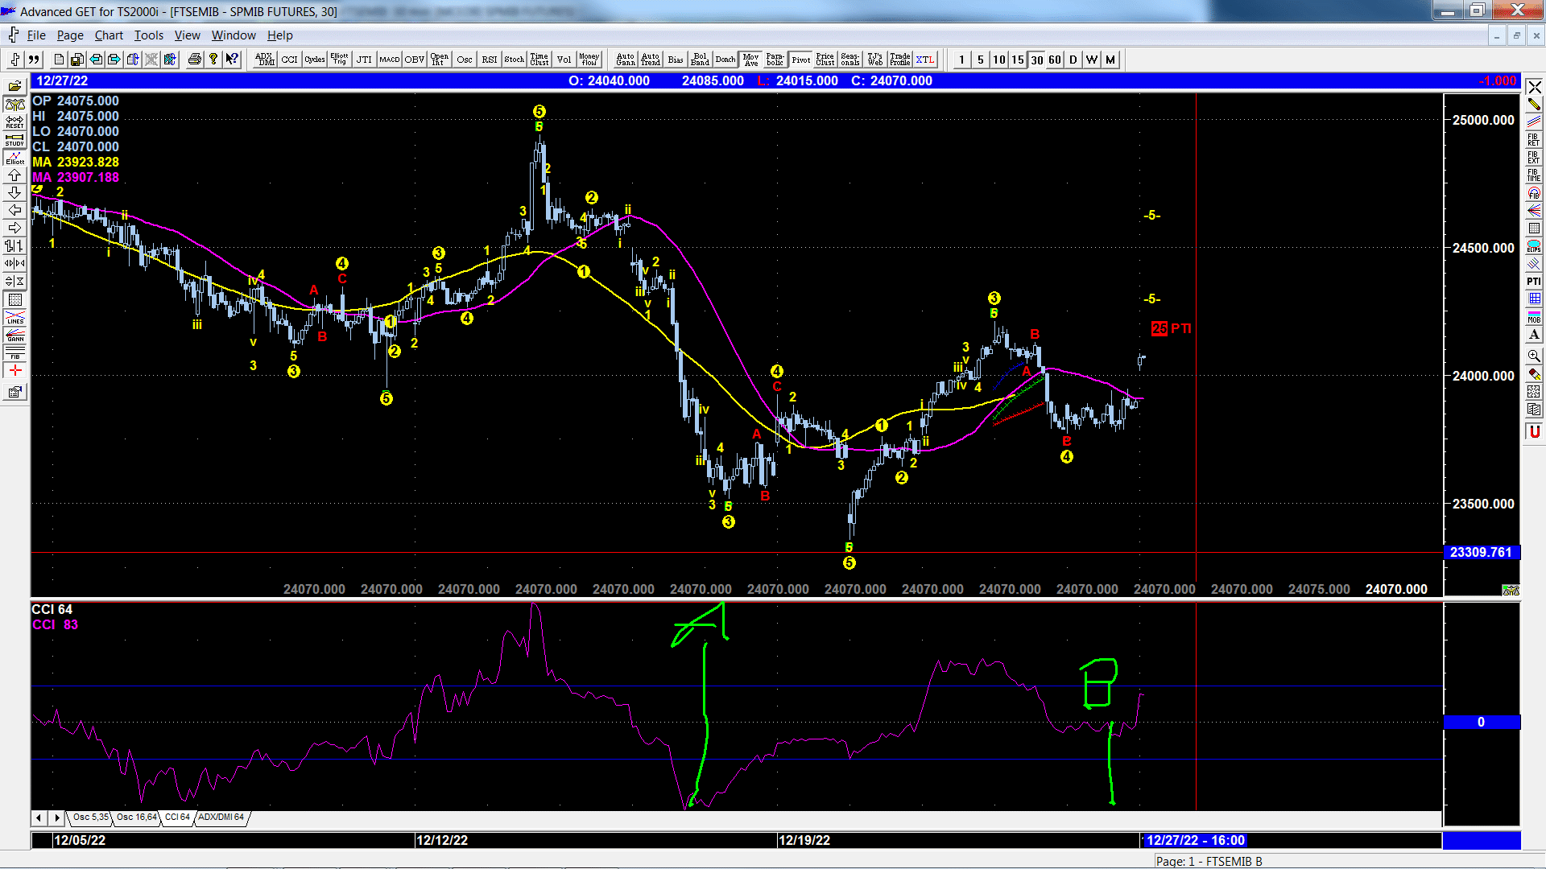Switch to the Osc 5,35 tab
The image size is (1546, 869).
[90, 818]
